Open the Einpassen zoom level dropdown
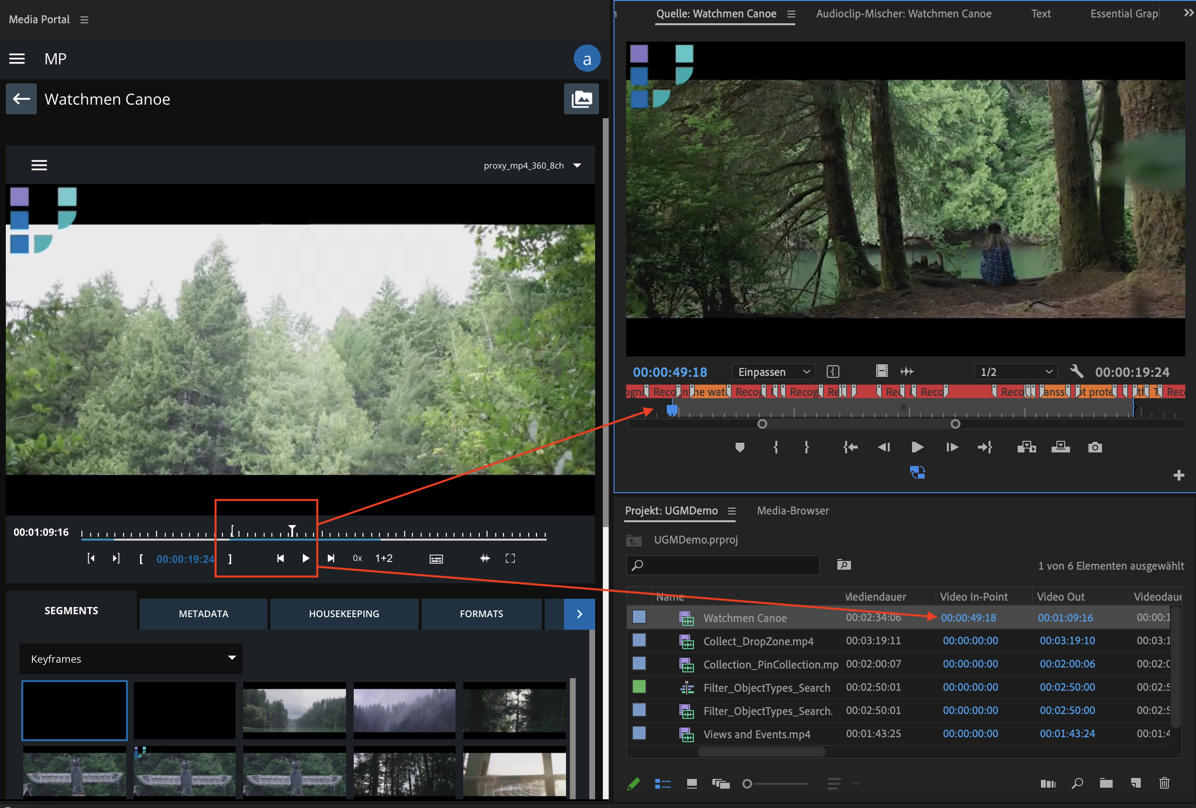The width and height of the screenshot is (1196, 808). pyautogui.click(x=773, y=372)
